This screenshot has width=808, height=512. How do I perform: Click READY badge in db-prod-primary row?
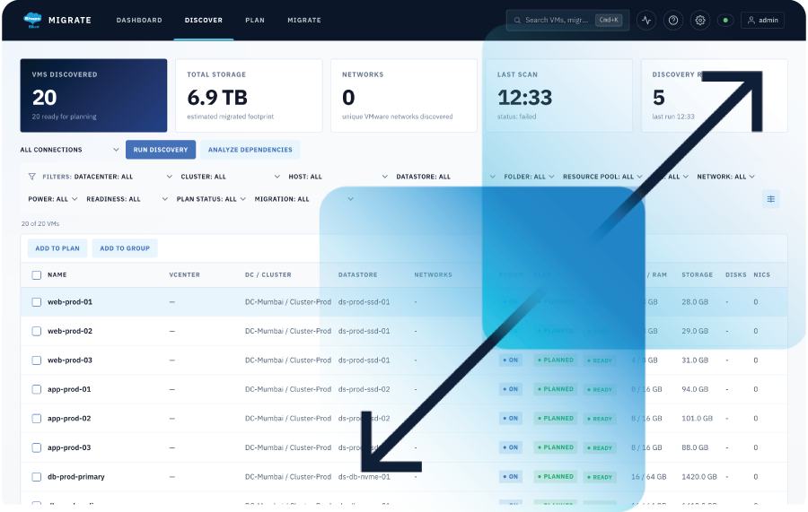click(x=600, y=477)
